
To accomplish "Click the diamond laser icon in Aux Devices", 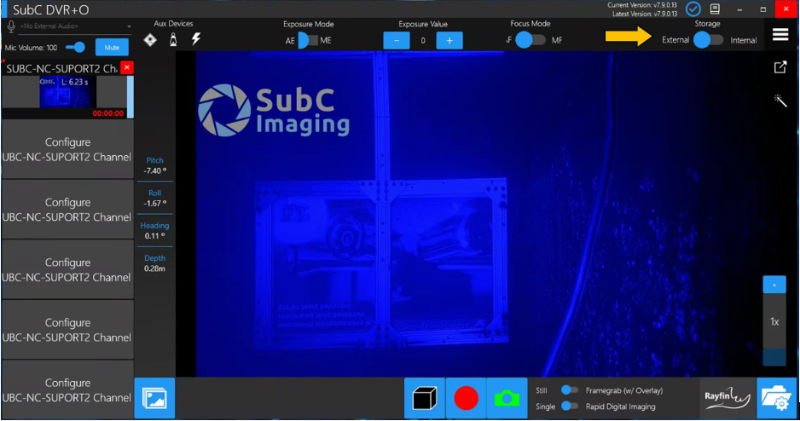I will (150, 39).
